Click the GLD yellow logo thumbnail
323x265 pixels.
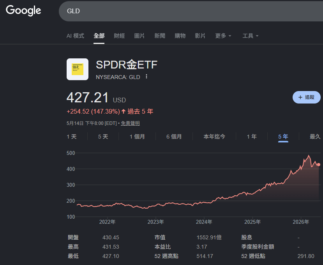(x=78, y=69)
